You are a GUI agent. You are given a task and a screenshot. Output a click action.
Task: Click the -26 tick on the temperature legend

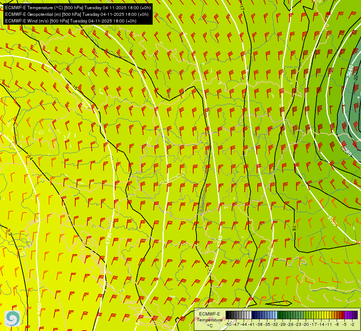290,324
